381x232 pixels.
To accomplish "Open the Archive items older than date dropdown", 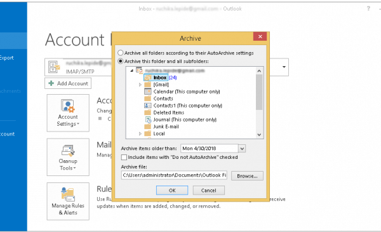I will [x=242, y=148].
